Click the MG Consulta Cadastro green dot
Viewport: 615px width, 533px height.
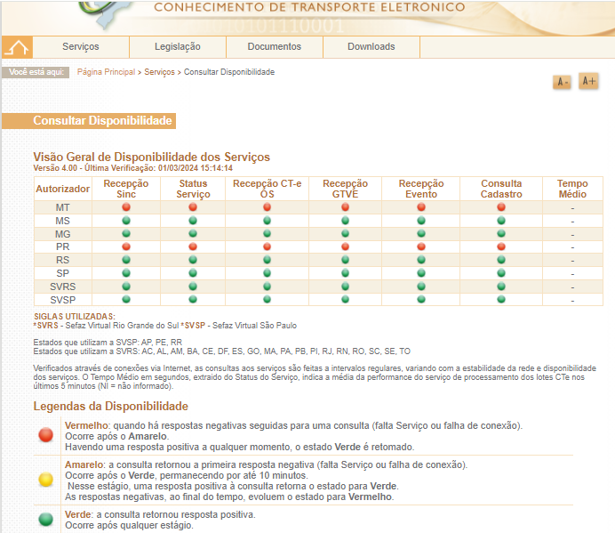point(501,234)
